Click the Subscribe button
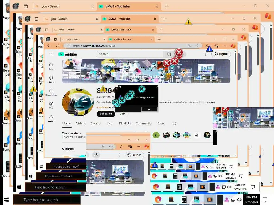274x205 pixels. click(x=106, y=114)
